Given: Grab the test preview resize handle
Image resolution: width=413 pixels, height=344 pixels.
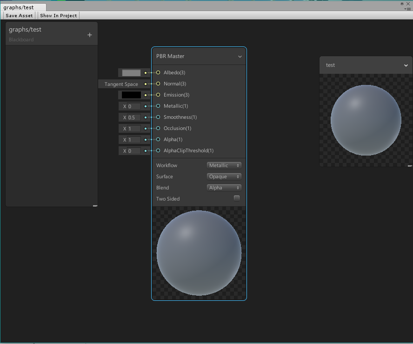Looking at the screenshot, I should click(x=410, y=166).
